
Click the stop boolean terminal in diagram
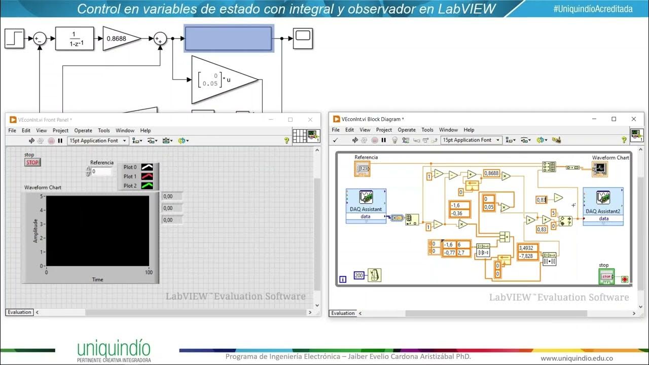(606, 277)
